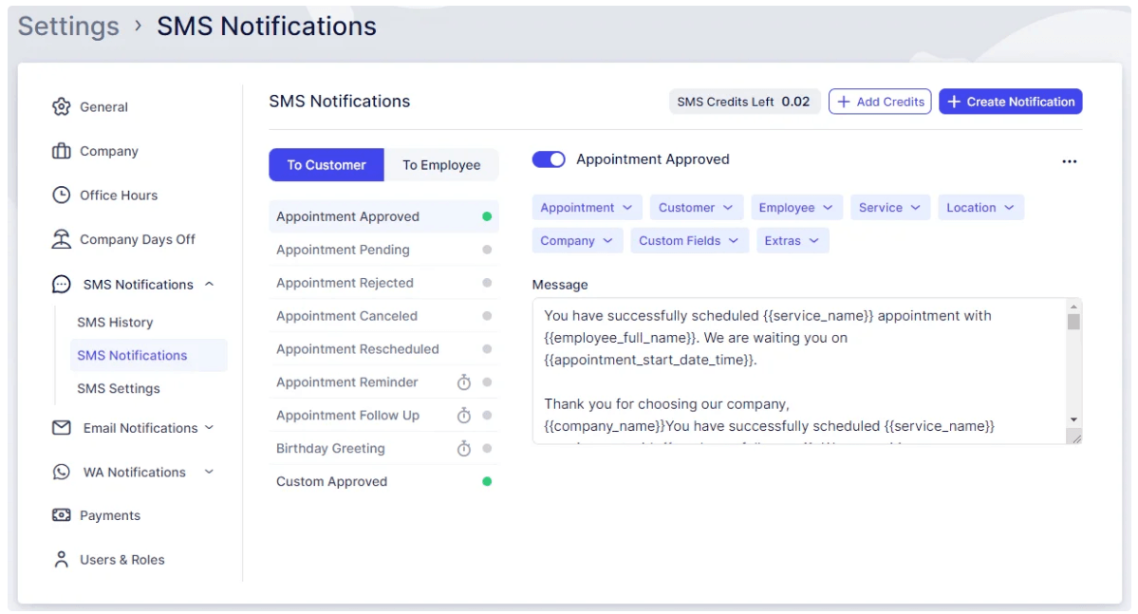This screenshot has width=1138, height=614.
Task: Click the timer icon on Birthday Greeting
Action: tap(464, 449)
